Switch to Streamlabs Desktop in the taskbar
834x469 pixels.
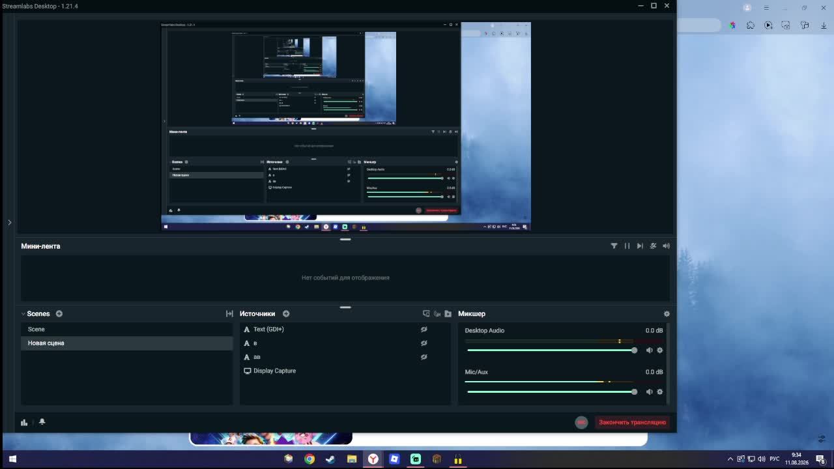pyautogui.click(x=415, y=459)
